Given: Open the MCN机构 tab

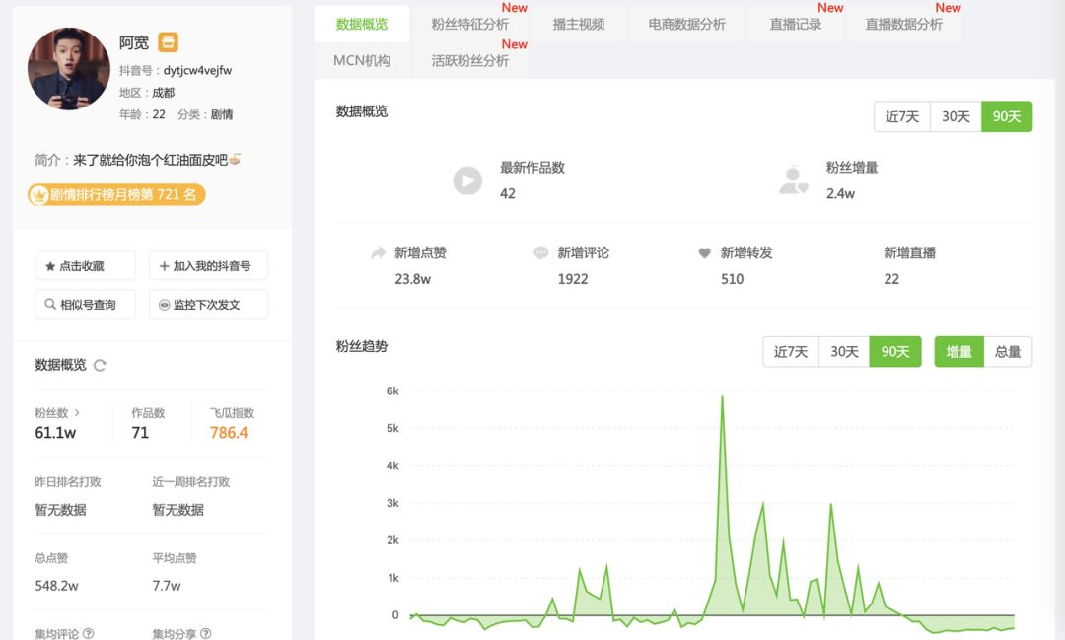Looking at the screenshot, I should pyautogui.click(x=361, y=61).
